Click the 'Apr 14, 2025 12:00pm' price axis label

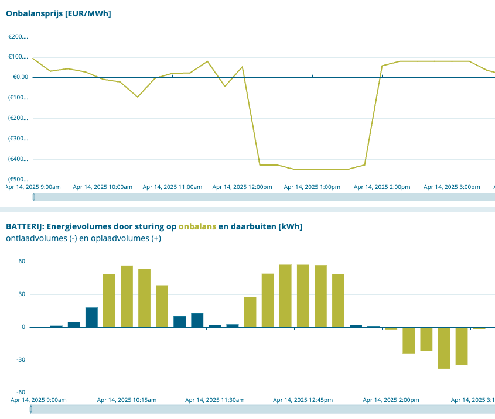click(242, 187)
